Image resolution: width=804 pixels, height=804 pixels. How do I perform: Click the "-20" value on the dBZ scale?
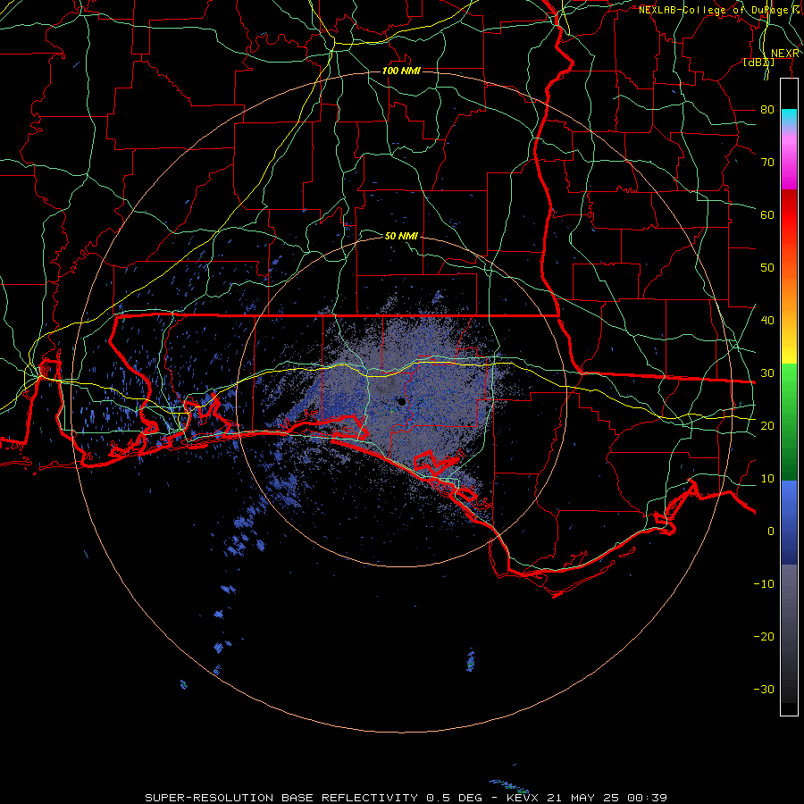click(x=764, y=636)
